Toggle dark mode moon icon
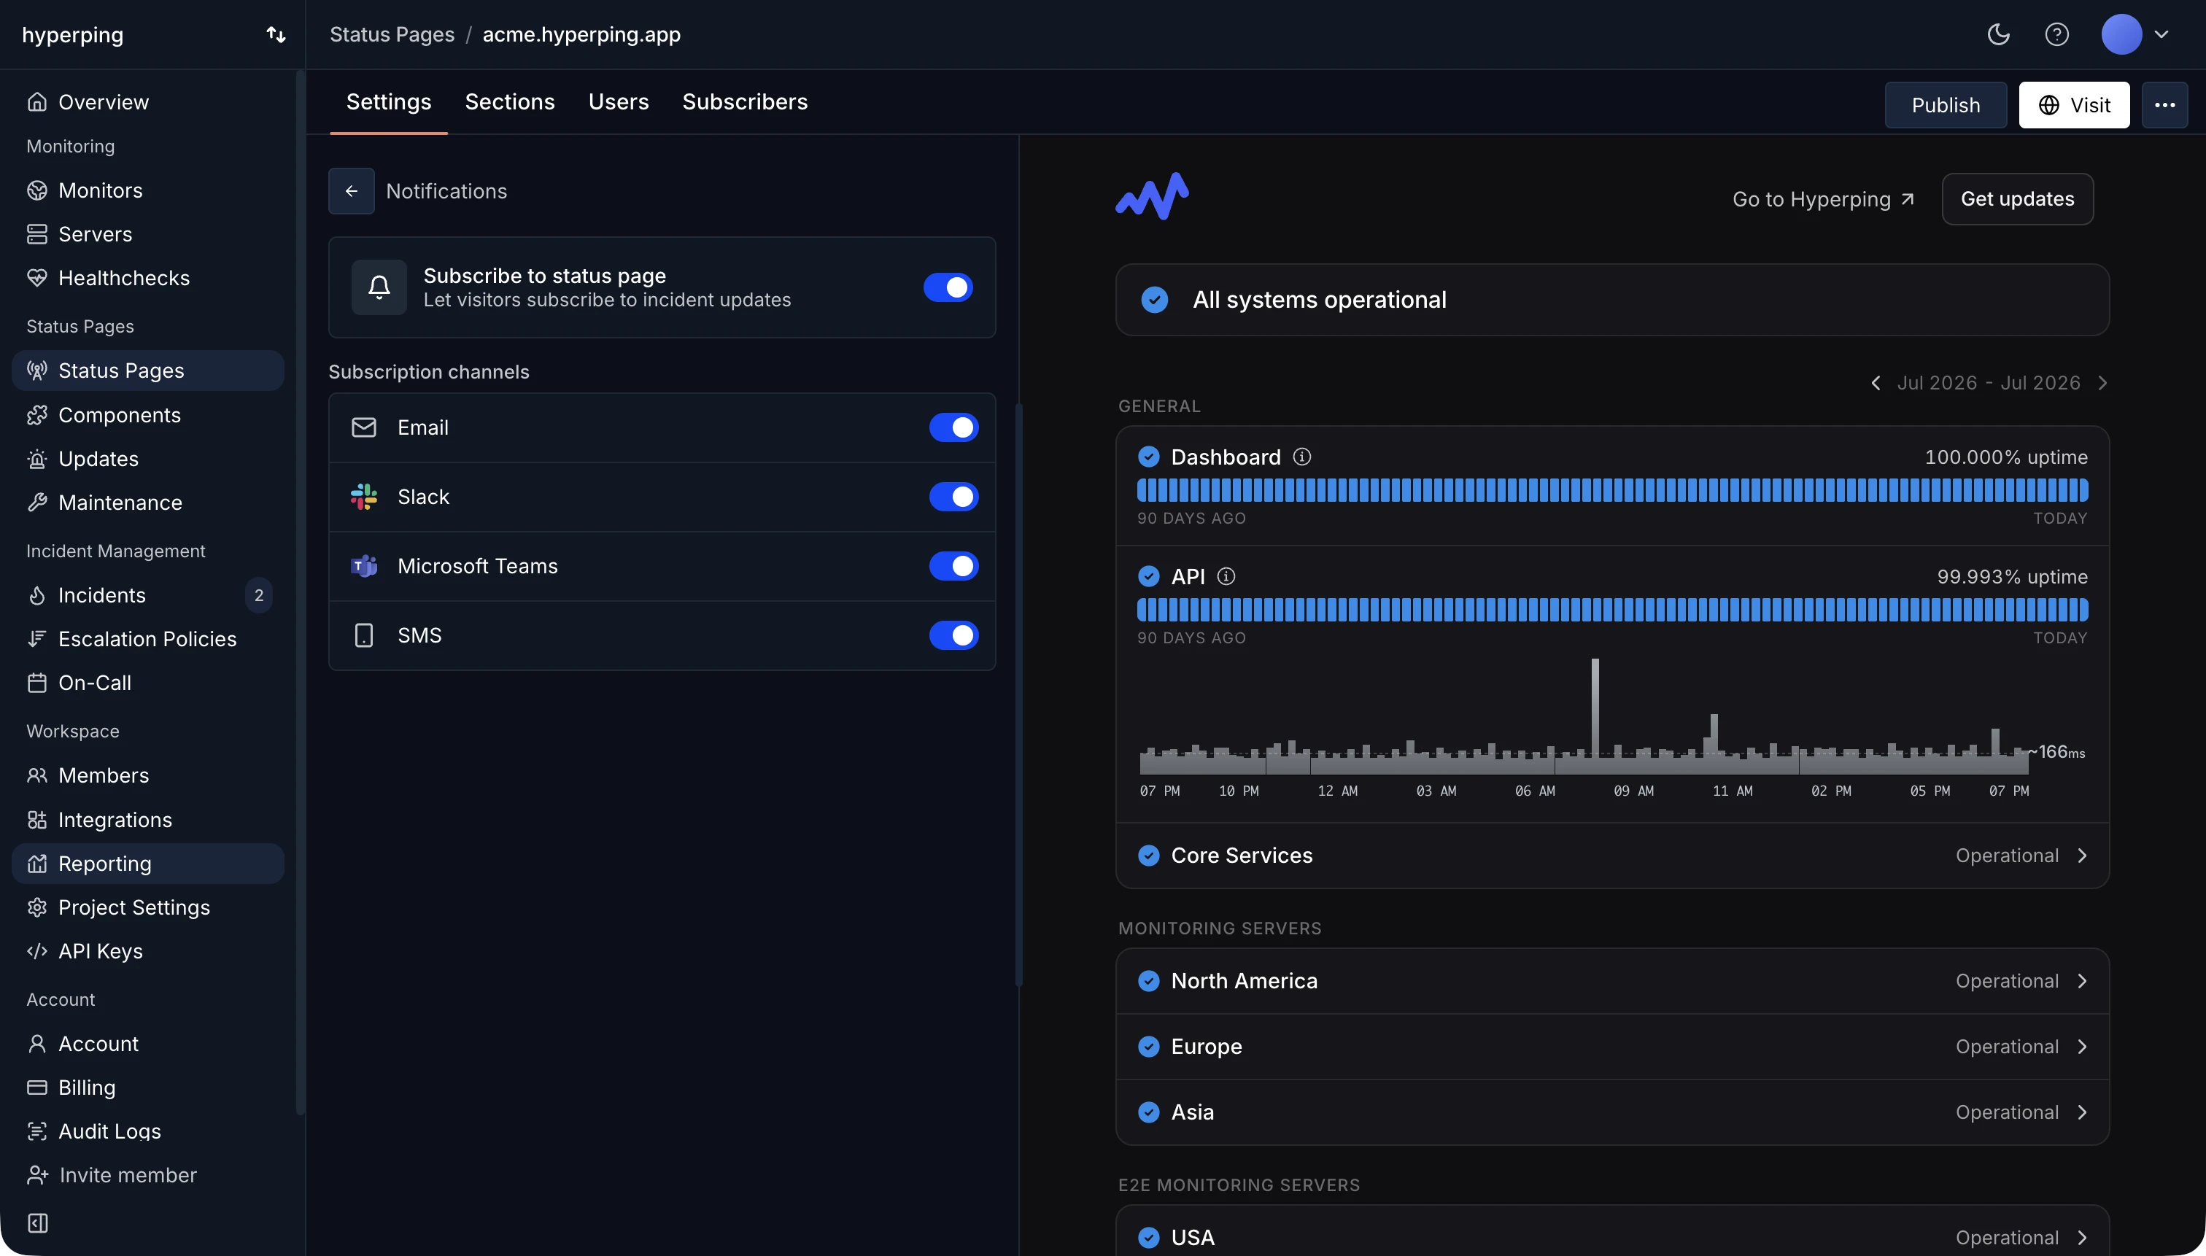The width and height of the screenshot is (2206, 1256). tap(1999, 34)
